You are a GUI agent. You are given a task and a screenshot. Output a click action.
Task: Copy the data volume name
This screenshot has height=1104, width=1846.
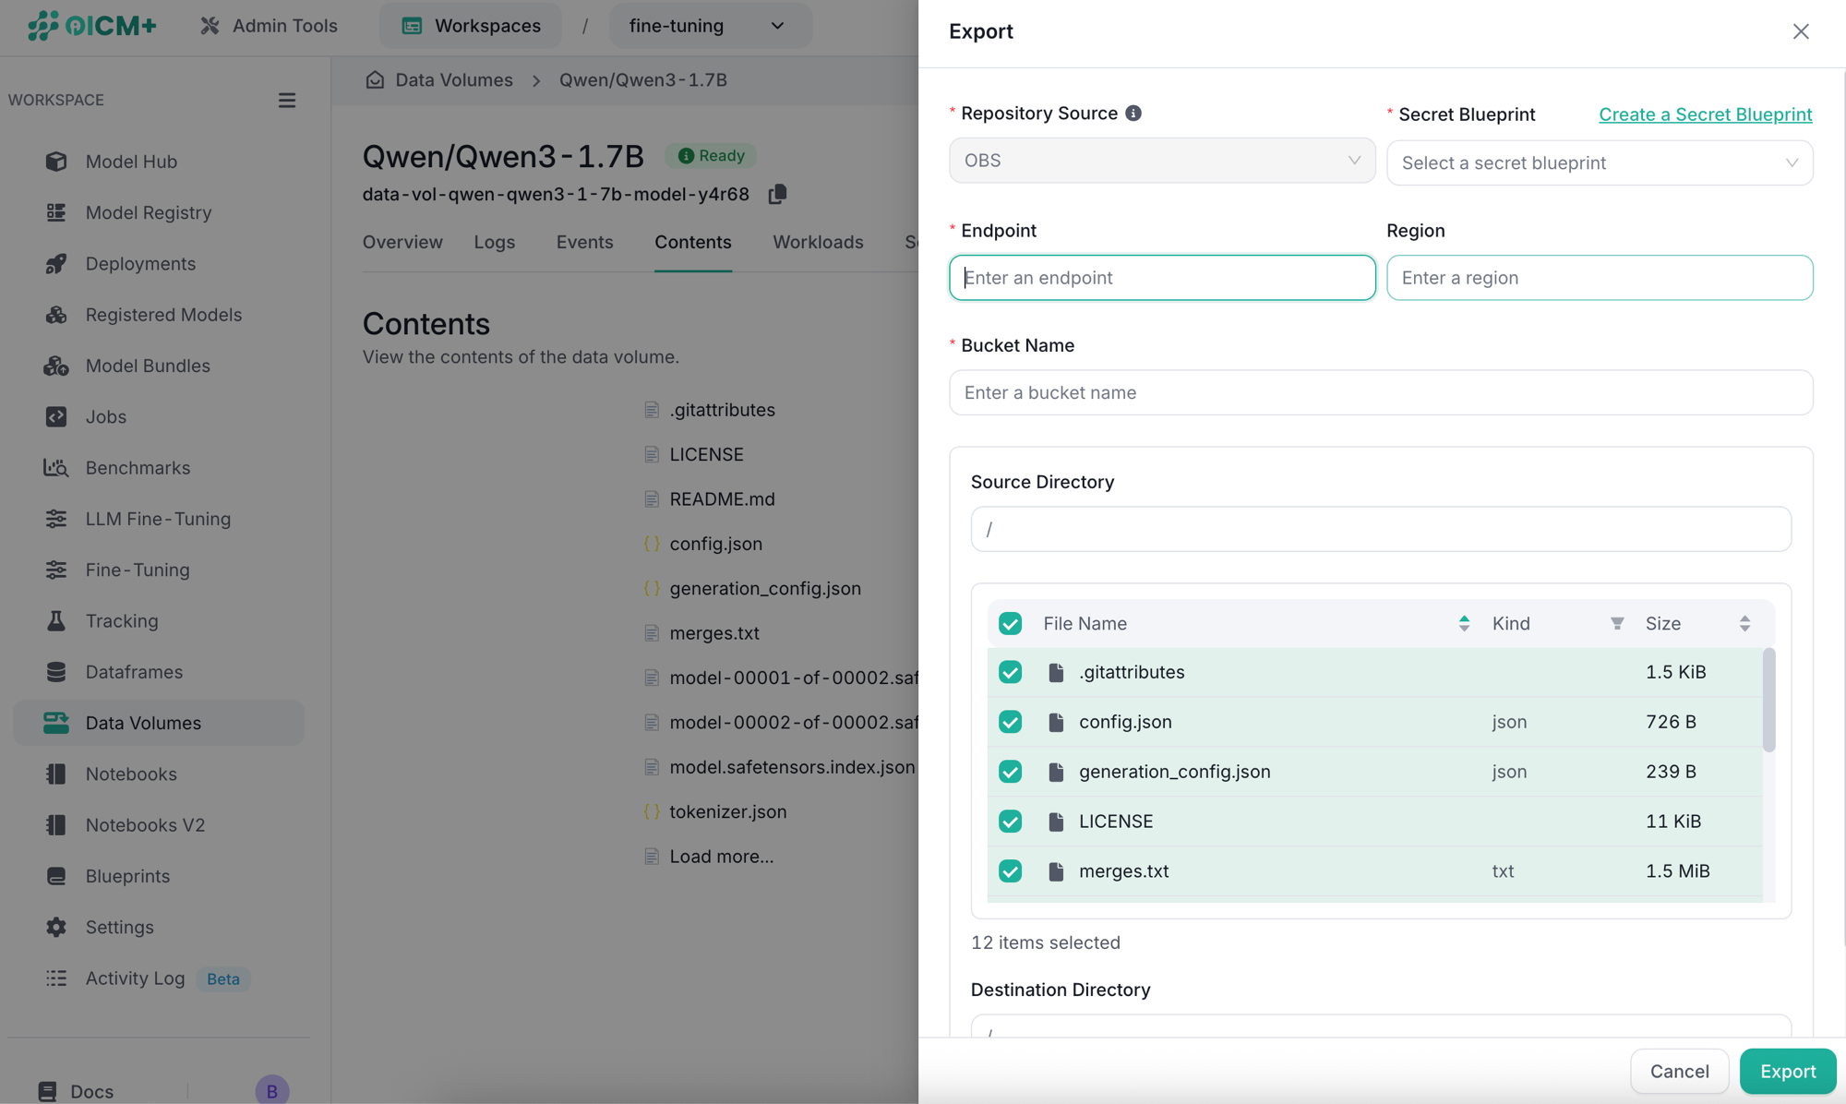776,195
